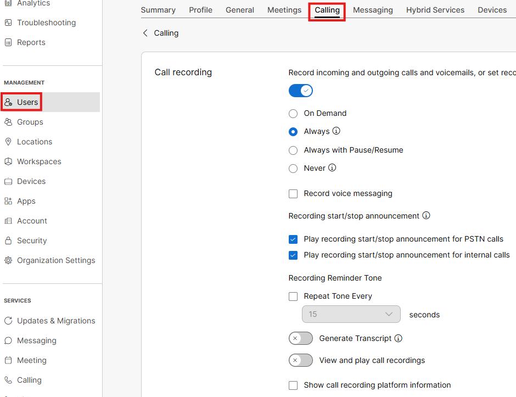Go back using the Calling chevron
Image resolution: width=516 pixels, height=397 pixels.
145,33
